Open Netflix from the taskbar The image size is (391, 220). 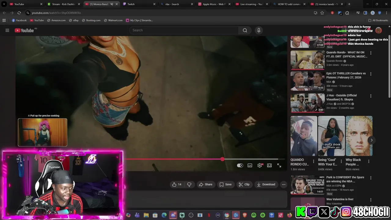(x=209, y=215)
